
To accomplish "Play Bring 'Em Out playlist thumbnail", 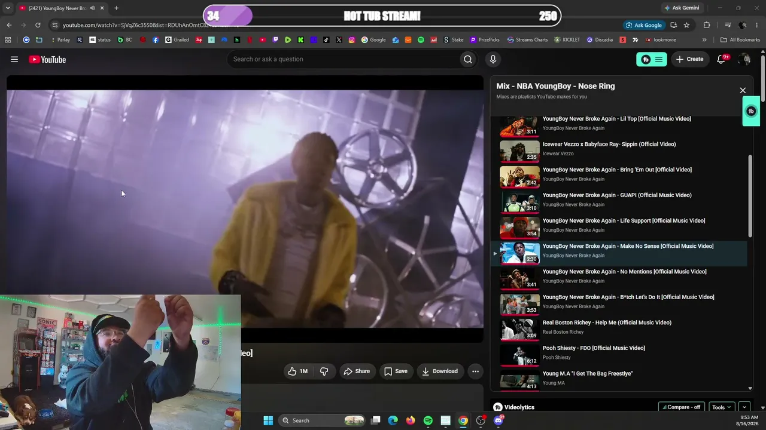I will [x=519, y=177].
